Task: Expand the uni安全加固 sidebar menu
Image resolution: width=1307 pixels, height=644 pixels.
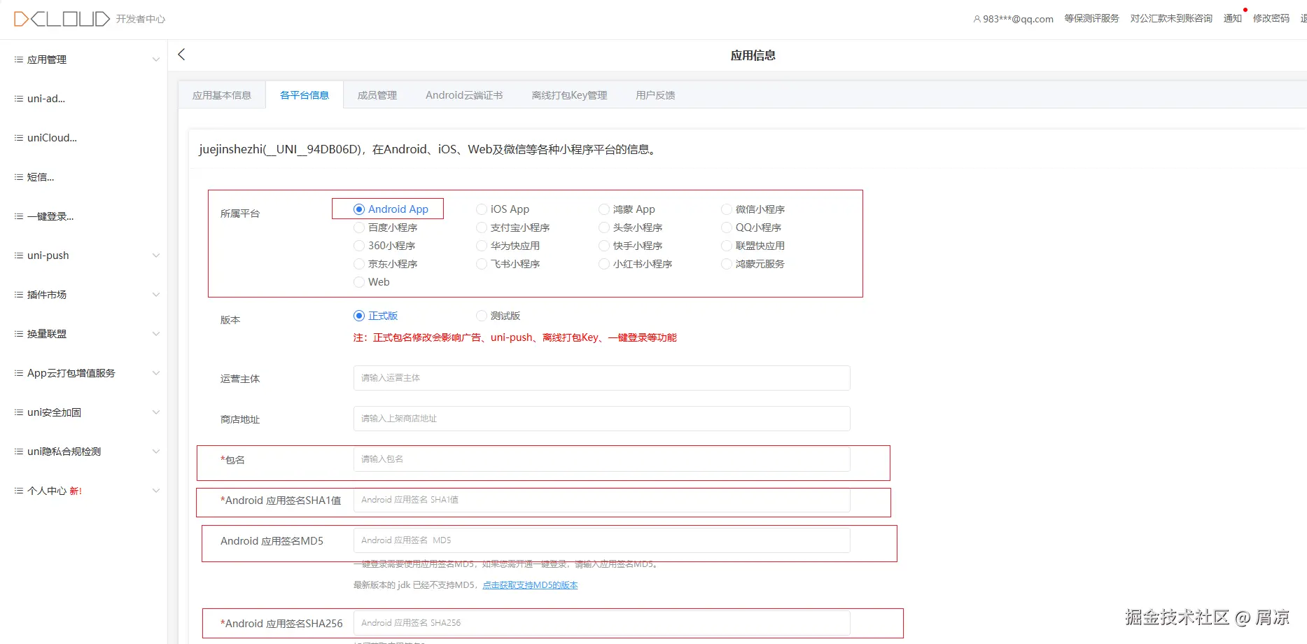Action: (x=84, y=412)
